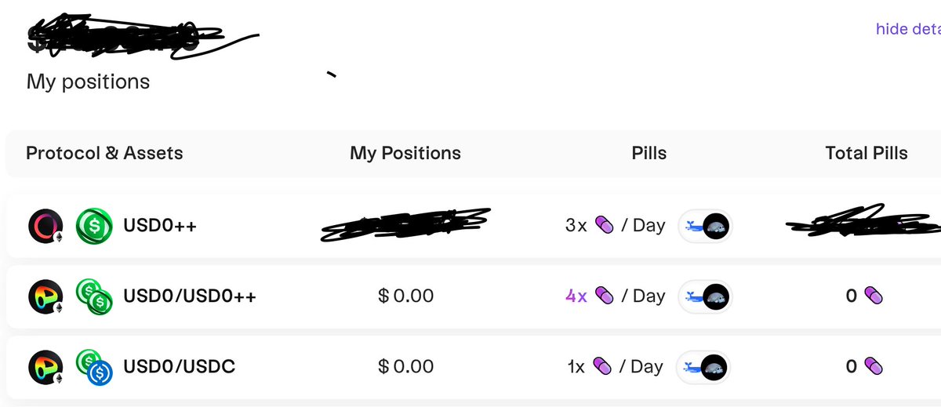The image size is (941, 407).
Task: Click the green USD0++ token icon
Action: point(94,226)
